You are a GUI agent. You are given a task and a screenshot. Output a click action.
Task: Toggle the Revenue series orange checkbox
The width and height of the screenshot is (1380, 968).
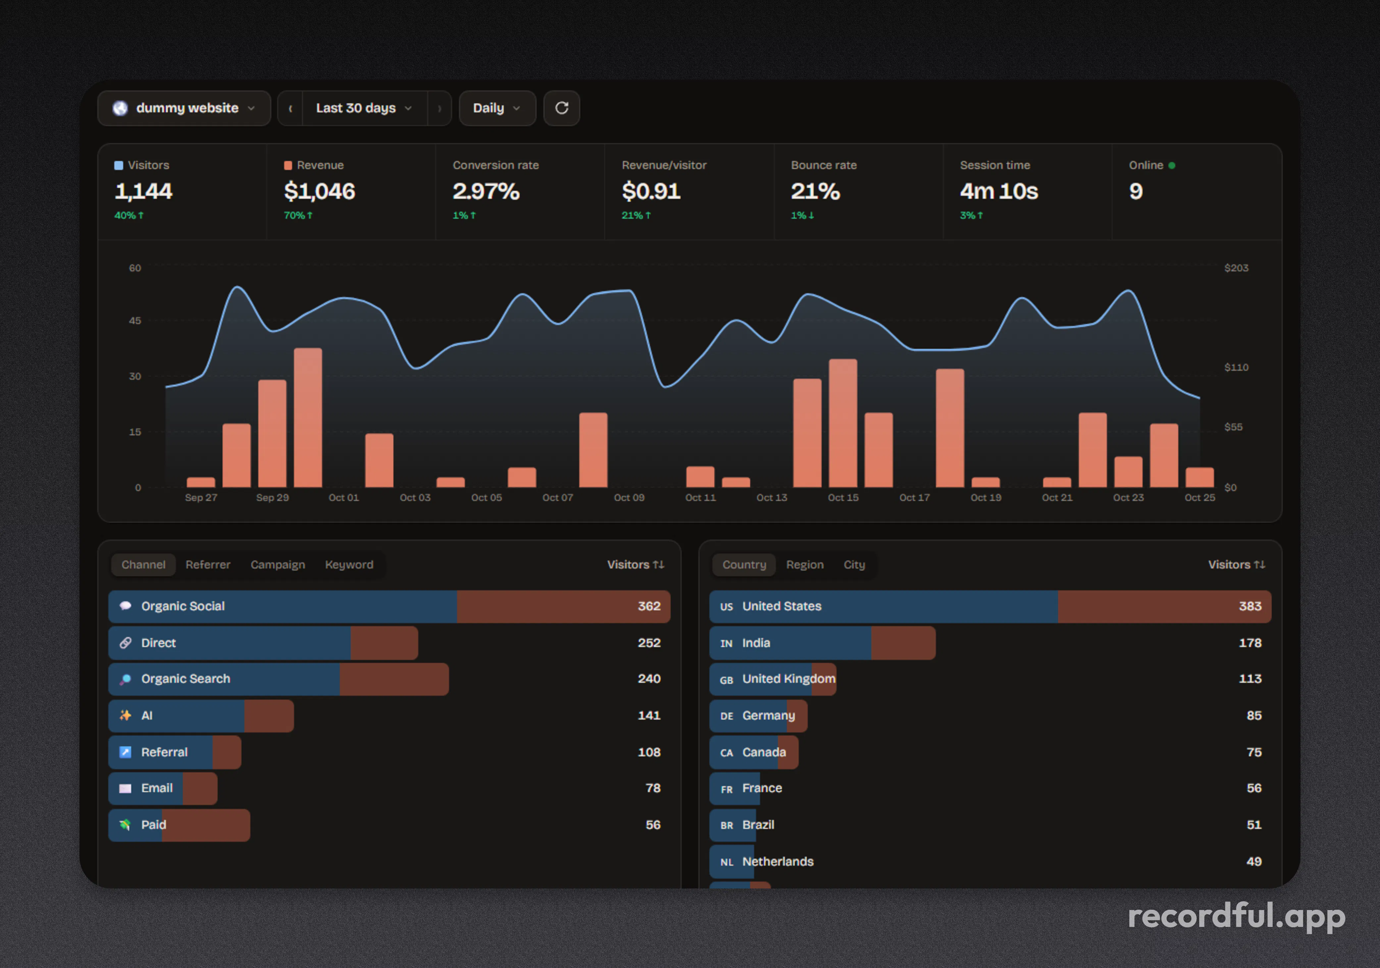(x=288, y=165)
